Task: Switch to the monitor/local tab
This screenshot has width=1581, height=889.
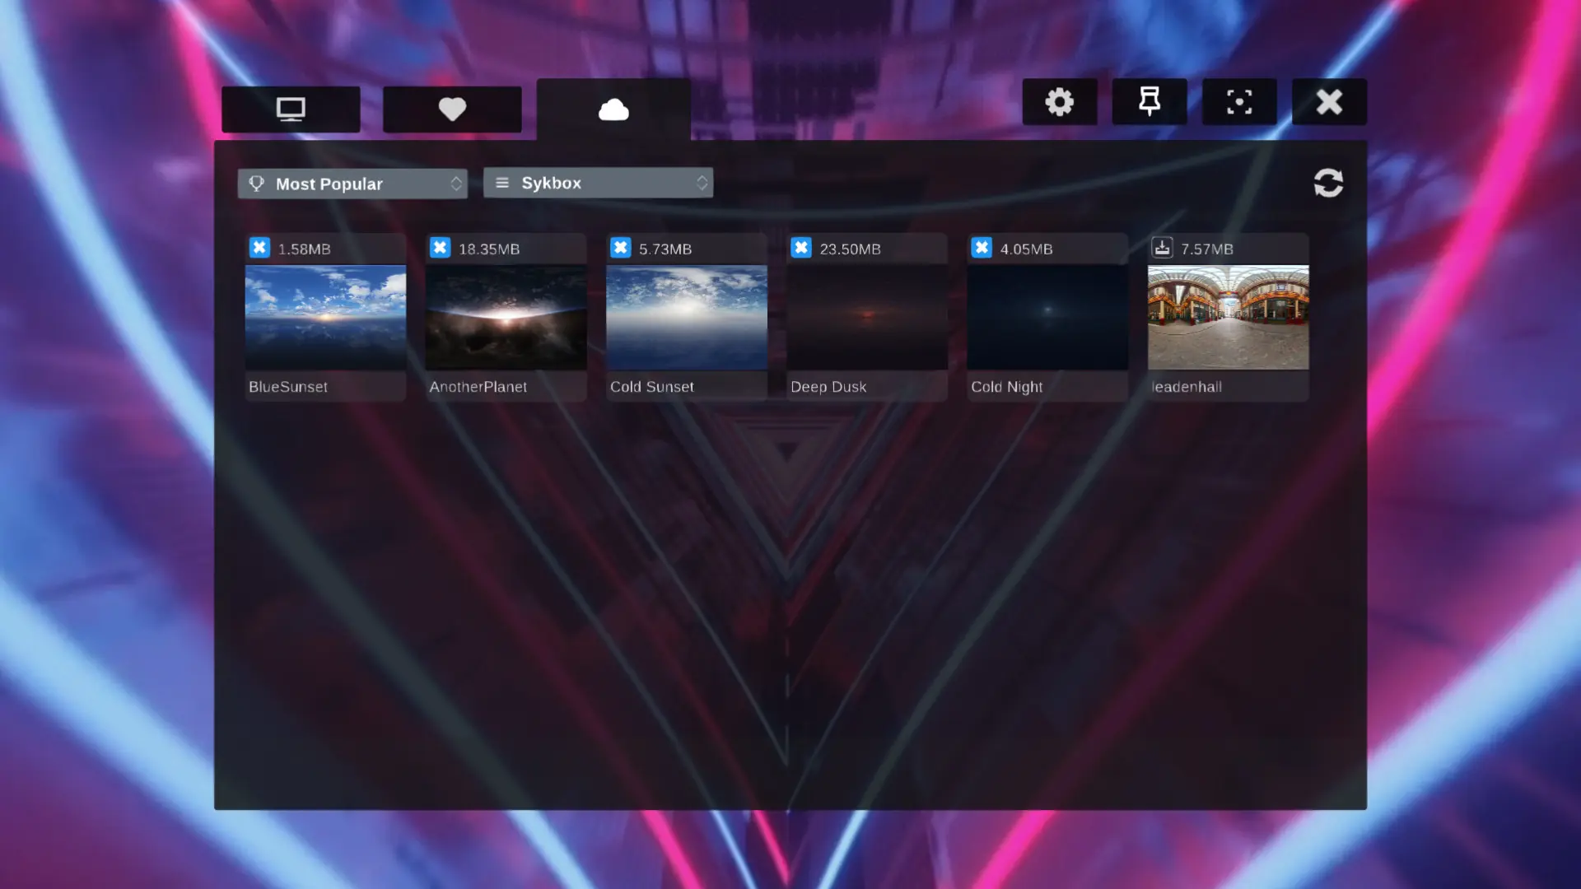Action: (x=291, y=109)
